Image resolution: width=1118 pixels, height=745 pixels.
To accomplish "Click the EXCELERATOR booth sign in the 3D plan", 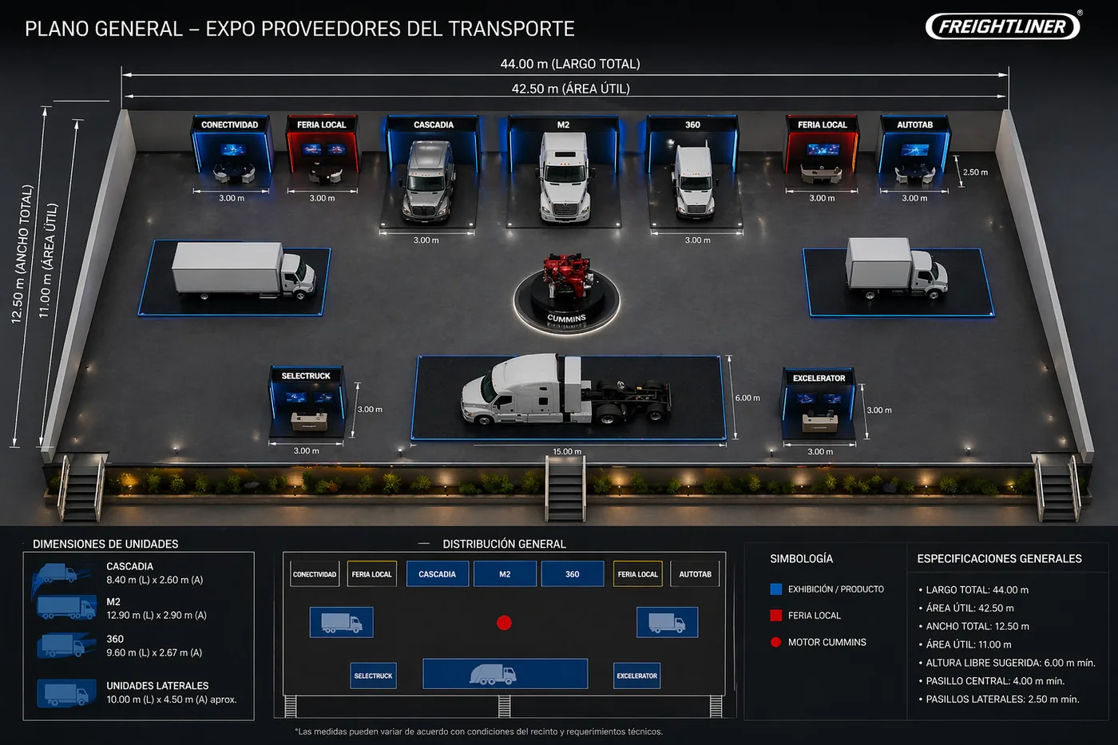I will [819, 378].
